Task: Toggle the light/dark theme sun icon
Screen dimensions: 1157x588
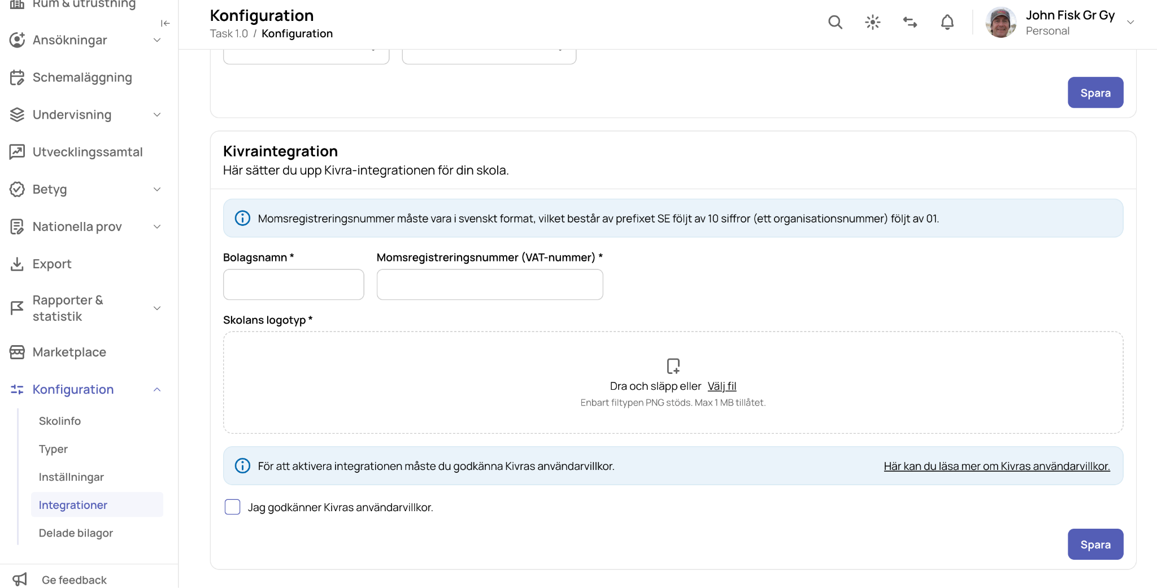Action: click(873, 23)
